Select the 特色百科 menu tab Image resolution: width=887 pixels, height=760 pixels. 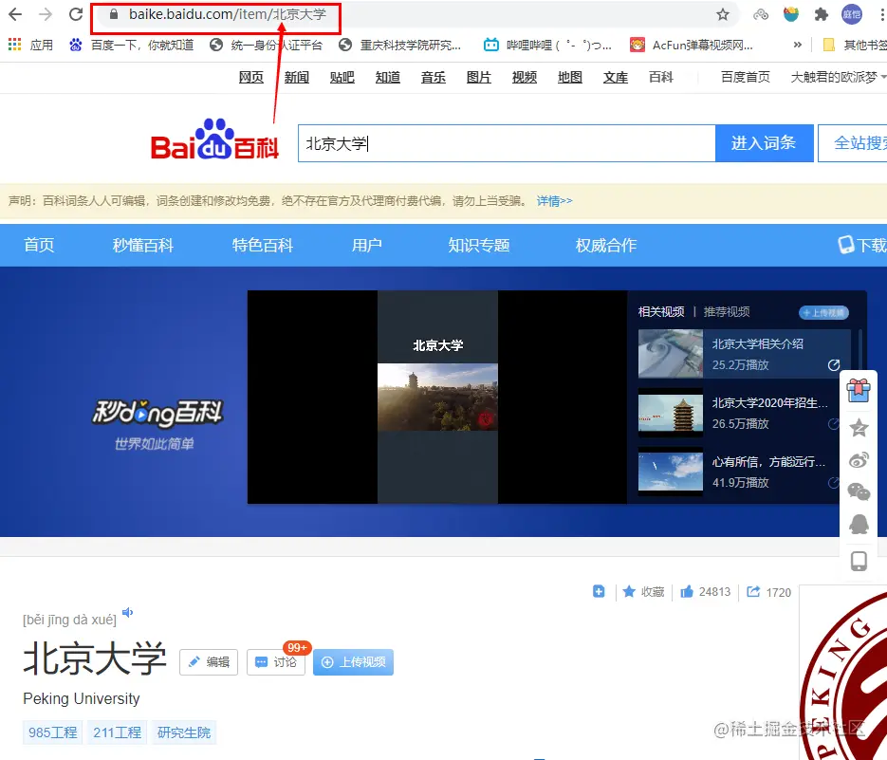(263, 245)
